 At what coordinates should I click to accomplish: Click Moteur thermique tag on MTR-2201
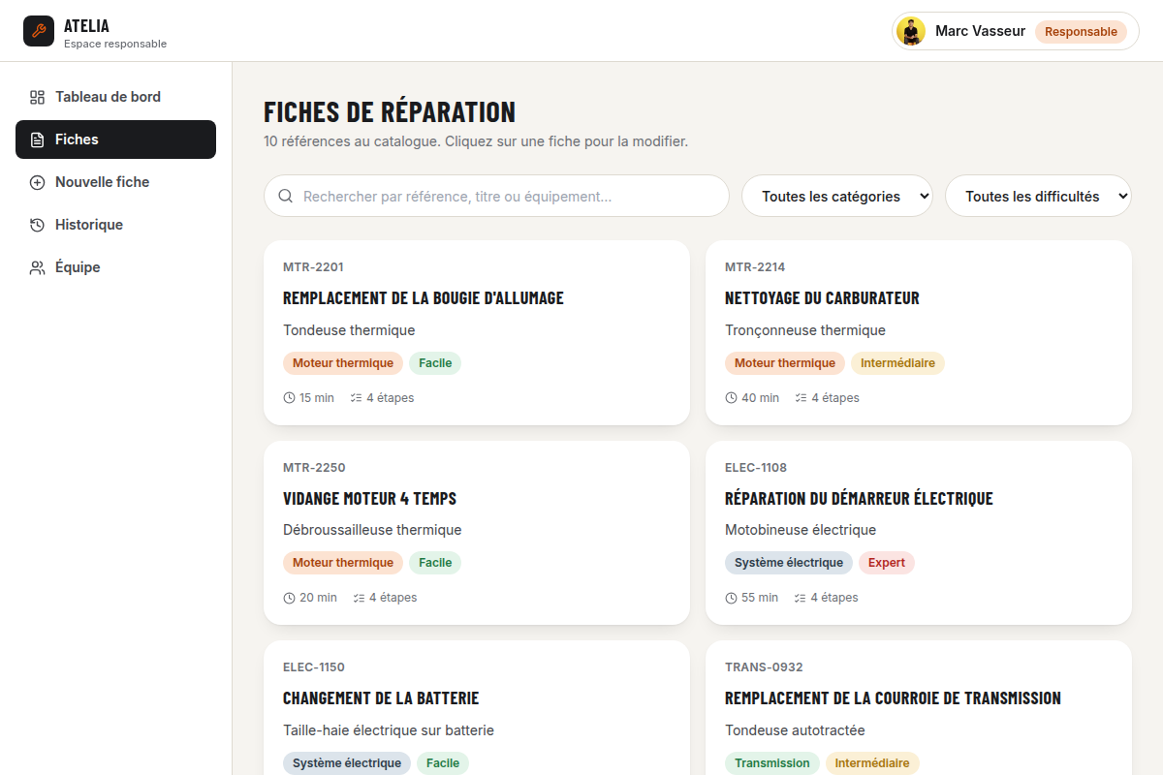click(x=343, y=363)
